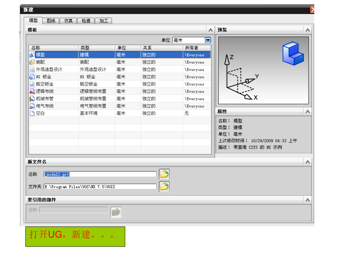This screenshot has height=255, width=341.
Task: Close the 新建 dialog
Action: click(312, 10)
